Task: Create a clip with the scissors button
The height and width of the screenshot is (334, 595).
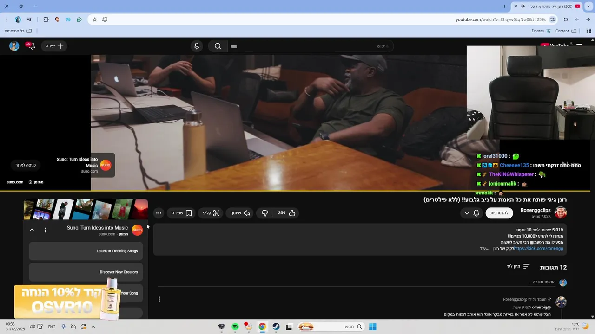Action: 211,213
